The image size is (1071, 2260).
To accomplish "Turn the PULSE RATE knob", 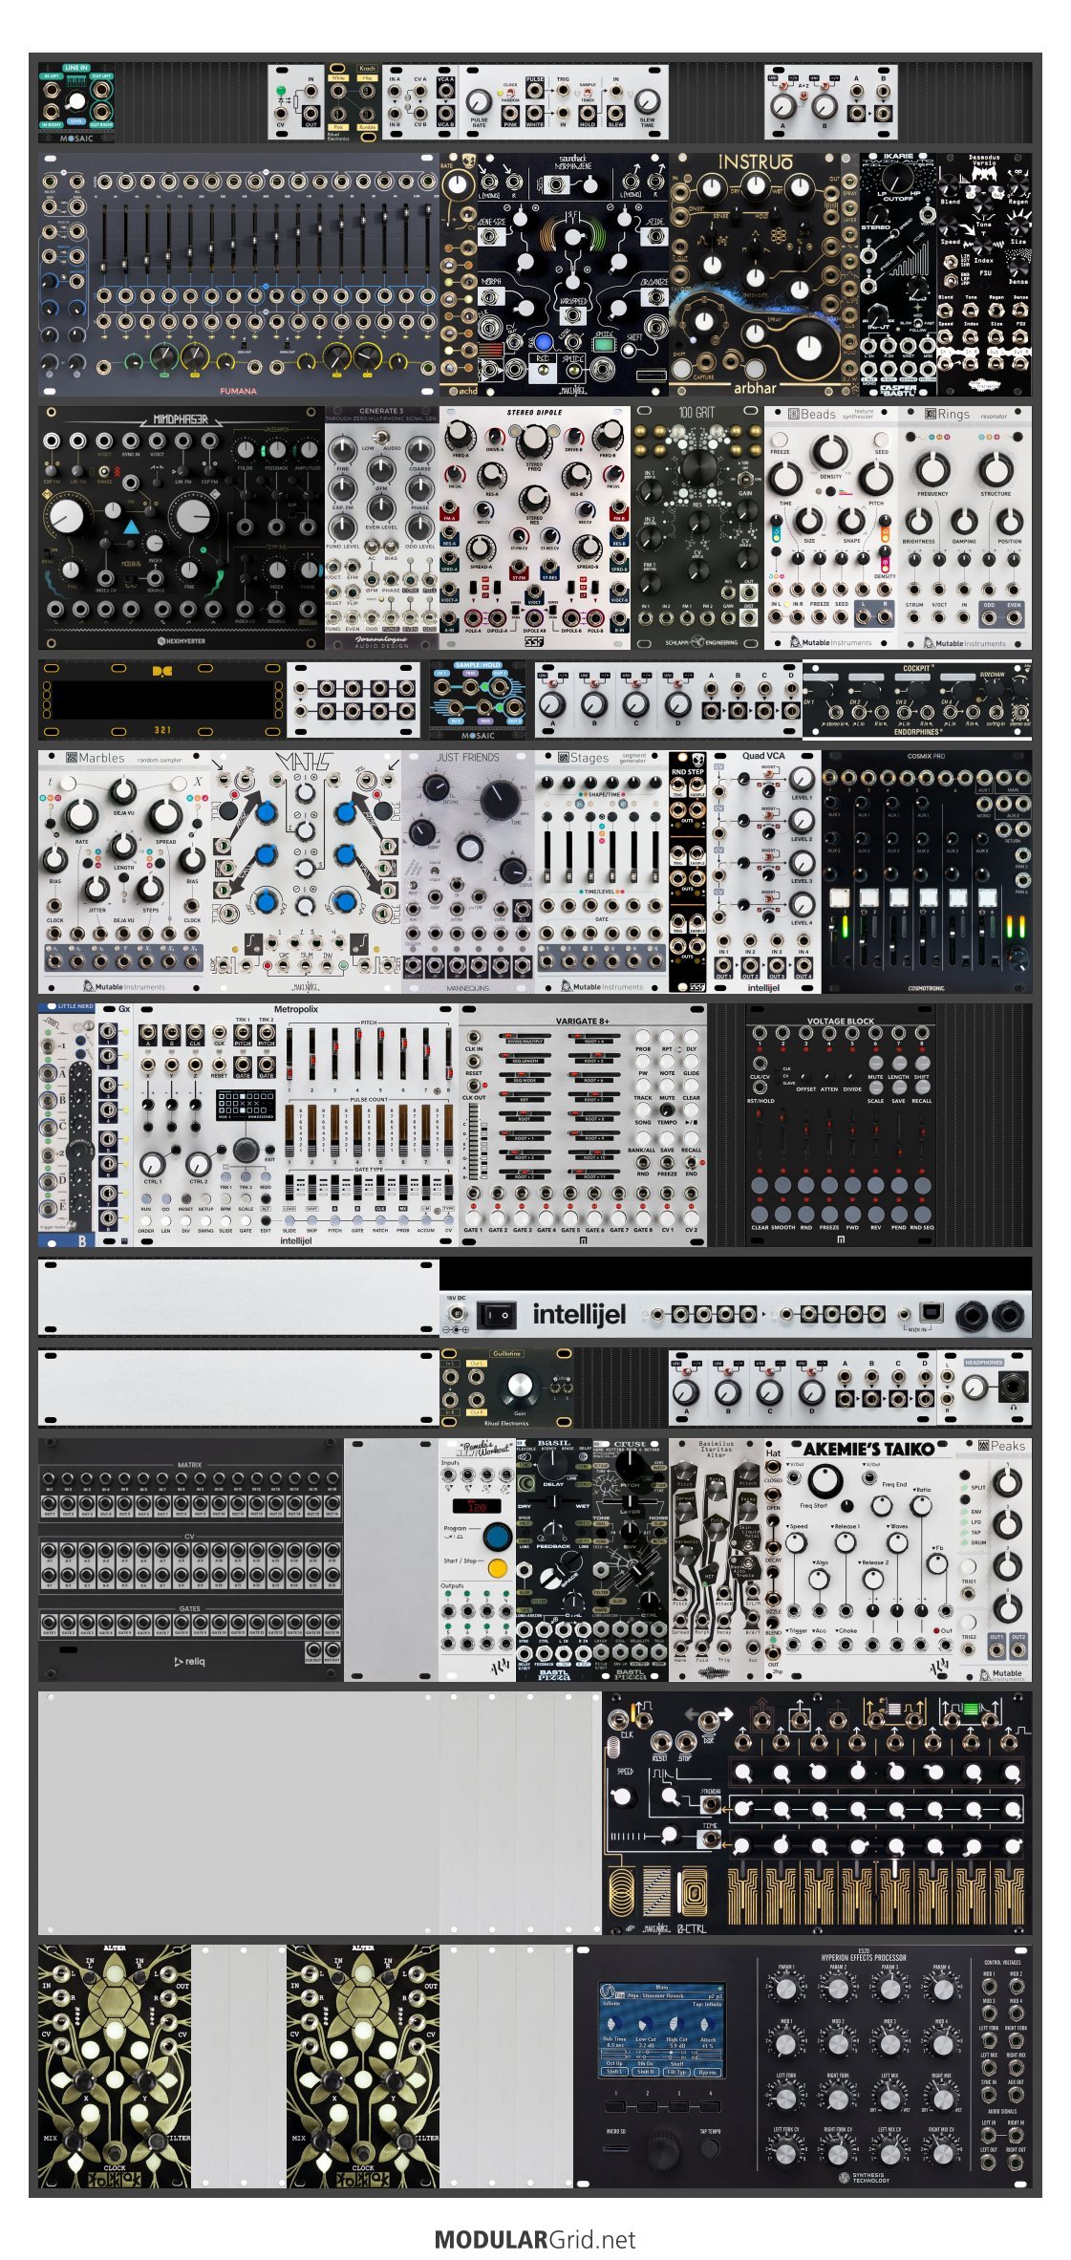I will (x=479, y=101).
